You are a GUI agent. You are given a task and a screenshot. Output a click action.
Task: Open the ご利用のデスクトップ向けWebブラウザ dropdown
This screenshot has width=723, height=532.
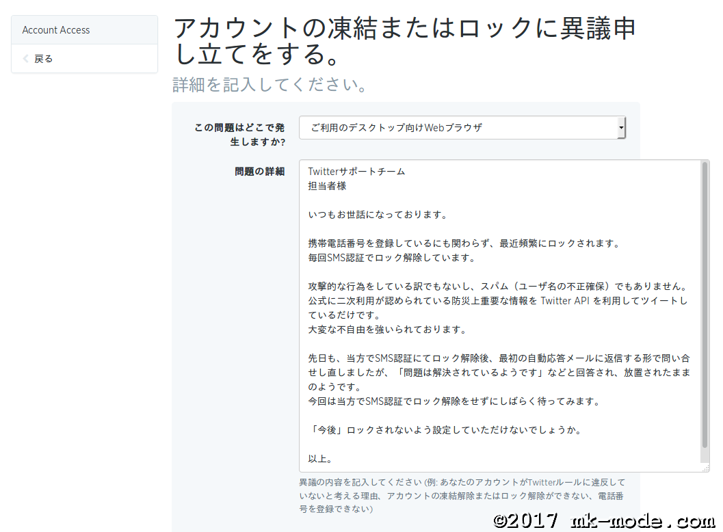click(x=458, y=128)
